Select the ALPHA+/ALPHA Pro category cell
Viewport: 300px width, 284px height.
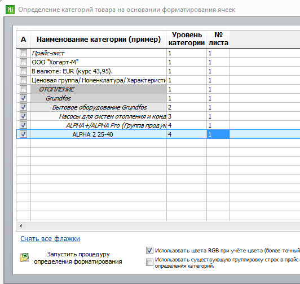pos(99,125)
